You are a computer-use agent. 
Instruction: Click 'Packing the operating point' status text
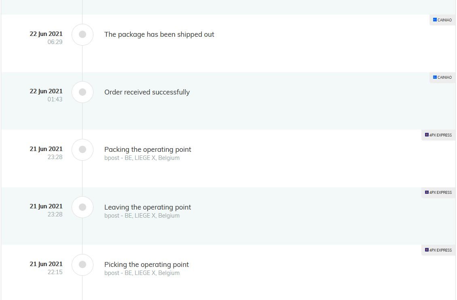(x=148, y=149)
